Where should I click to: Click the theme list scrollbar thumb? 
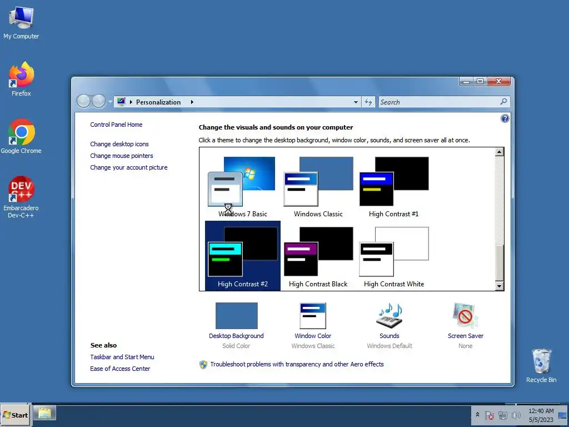coord(500,263)
